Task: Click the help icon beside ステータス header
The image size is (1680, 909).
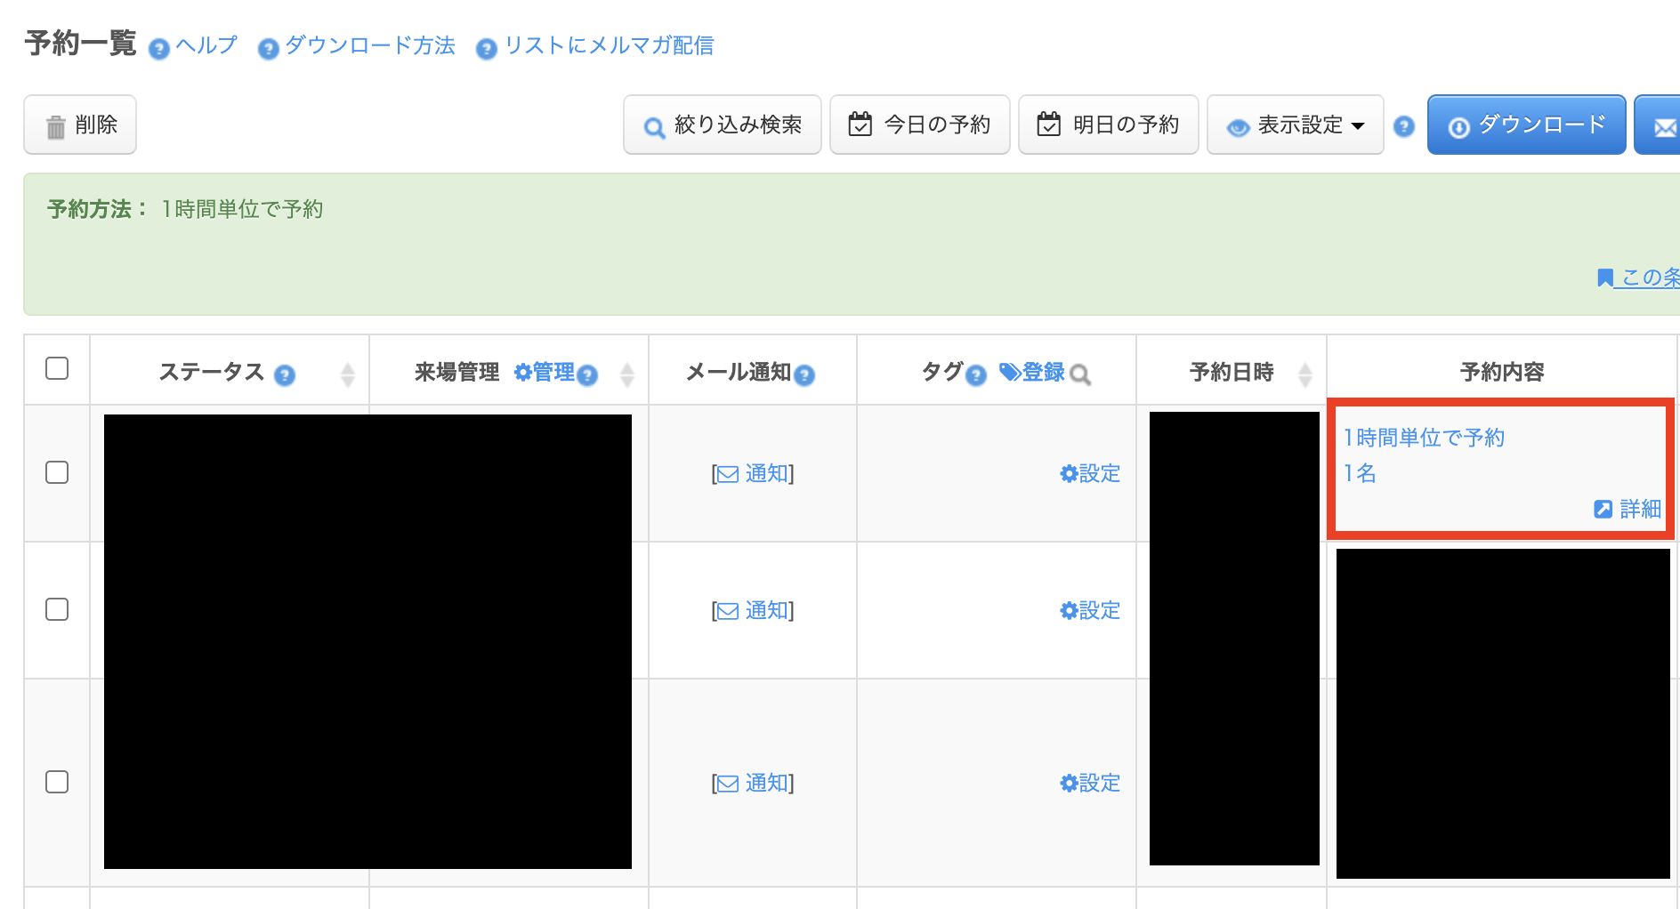Action: [x=285, y=375]
